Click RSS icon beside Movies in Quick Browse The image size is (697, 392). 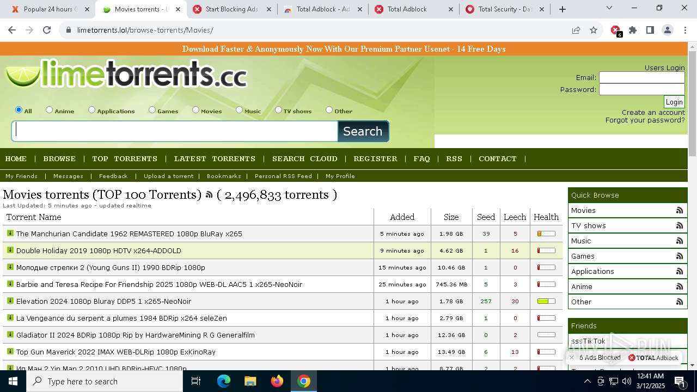[680, 210]
